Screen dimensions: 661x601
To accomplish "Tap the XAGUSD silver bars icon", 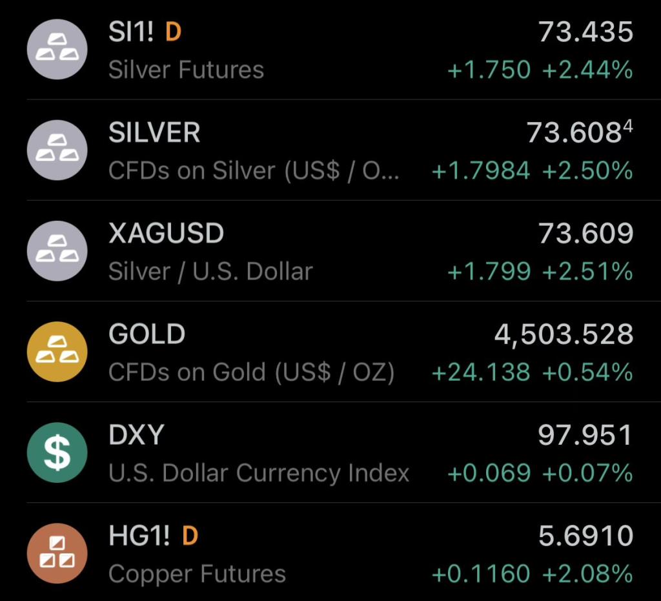I will click(57, 251).
